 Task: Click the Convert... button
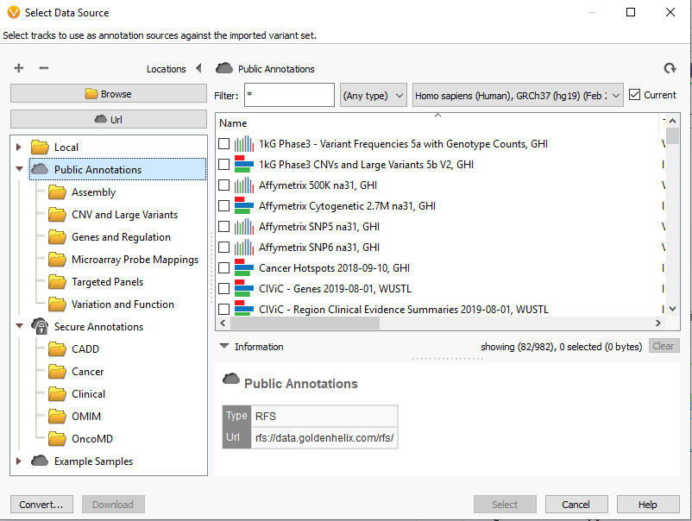(x=41, y=504)
